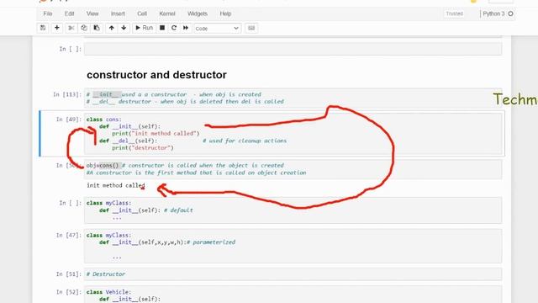
Task: Interrupt the kernel stop icon
Action: click(x=162, y=28)
